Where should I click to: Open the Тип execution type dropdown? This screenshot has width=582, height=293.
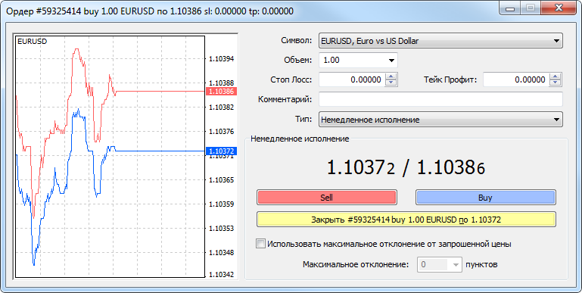[x=440, y=120]
